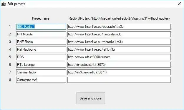
Task: Click row number 8 label
Action: tap(10, 80)
